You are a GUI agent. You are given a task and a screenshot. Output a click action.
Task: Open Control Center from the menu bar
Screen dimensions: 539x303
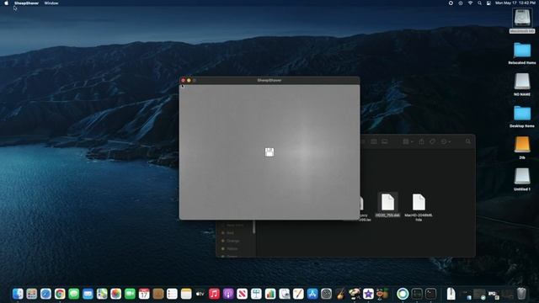pos(488,3)
